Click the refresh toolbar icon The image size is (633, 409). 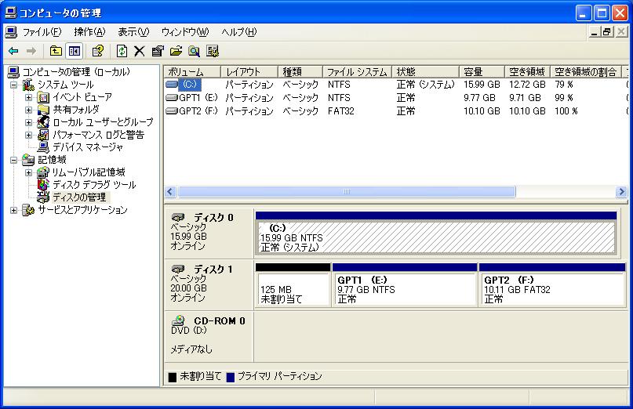coord(122,51)
